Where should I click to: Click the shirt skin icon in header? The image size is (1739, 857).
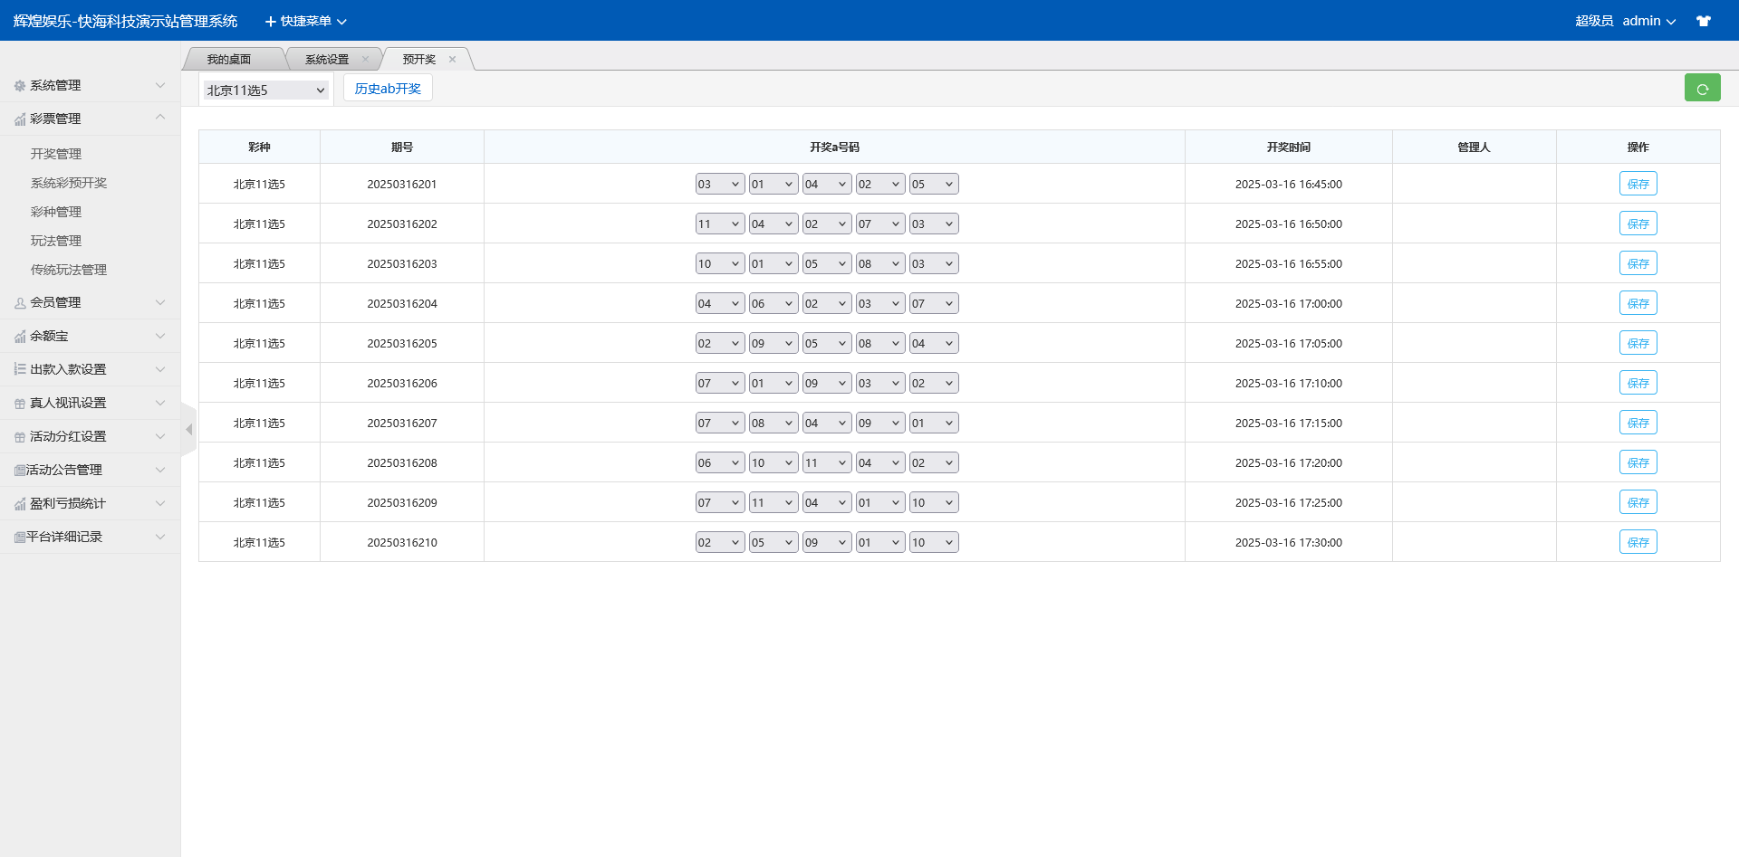(x=1704, y=21)
